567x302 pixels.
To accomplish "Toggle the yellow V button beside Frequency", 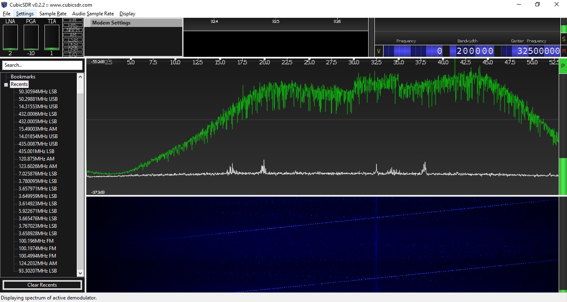I will pos(379,51).
